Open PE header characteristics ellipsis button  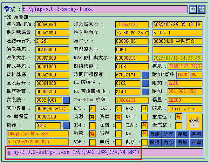[145, 83]
